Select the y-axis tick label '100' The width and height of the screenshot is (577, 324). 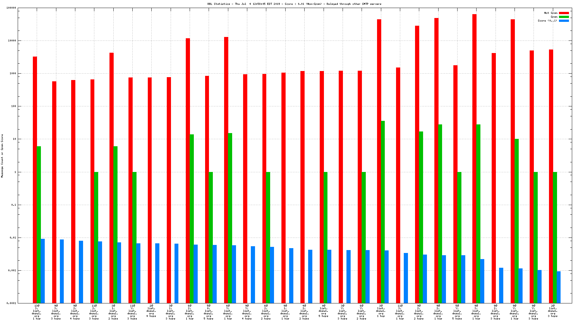[14, 106]
